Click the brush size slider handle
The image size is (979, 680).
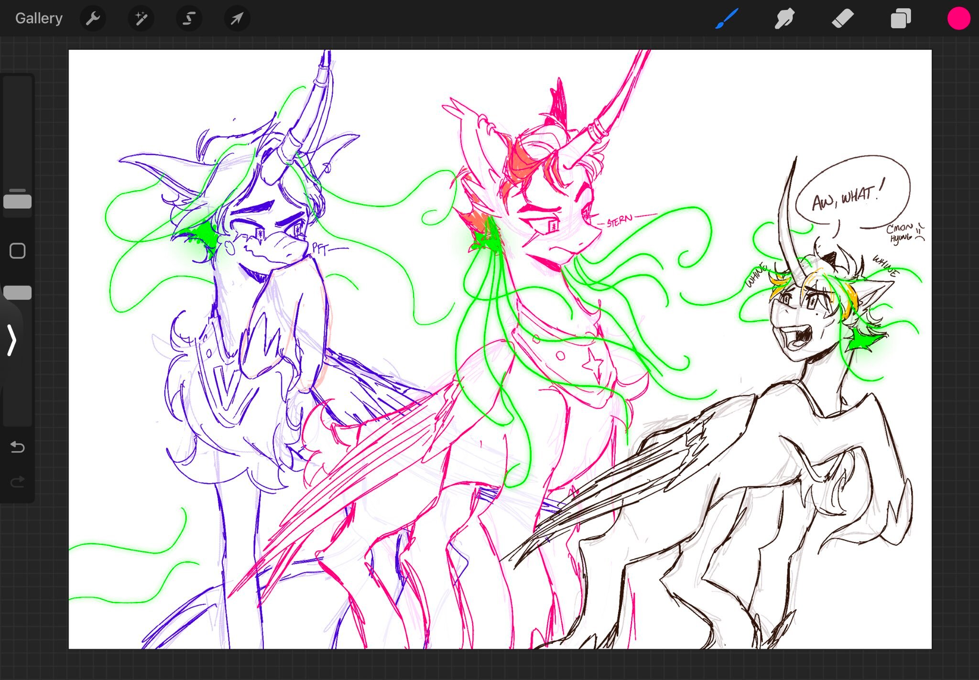pyautogui.click(x=18, y=201)
